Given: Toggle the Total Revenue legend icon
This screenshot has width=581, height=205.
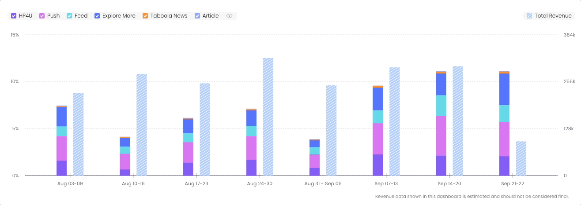Looking at the screenshot, I should click(529, 16).
